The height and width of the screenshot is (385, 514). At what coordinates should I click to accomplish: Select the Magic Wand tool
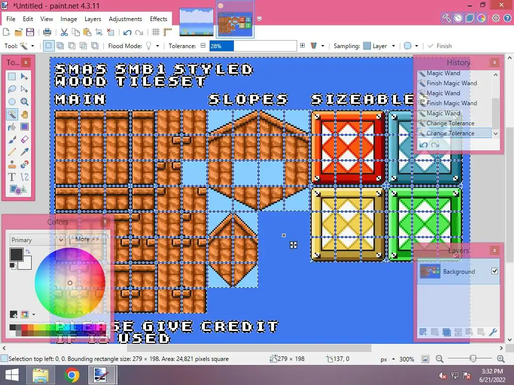click(x=12, y=114)
